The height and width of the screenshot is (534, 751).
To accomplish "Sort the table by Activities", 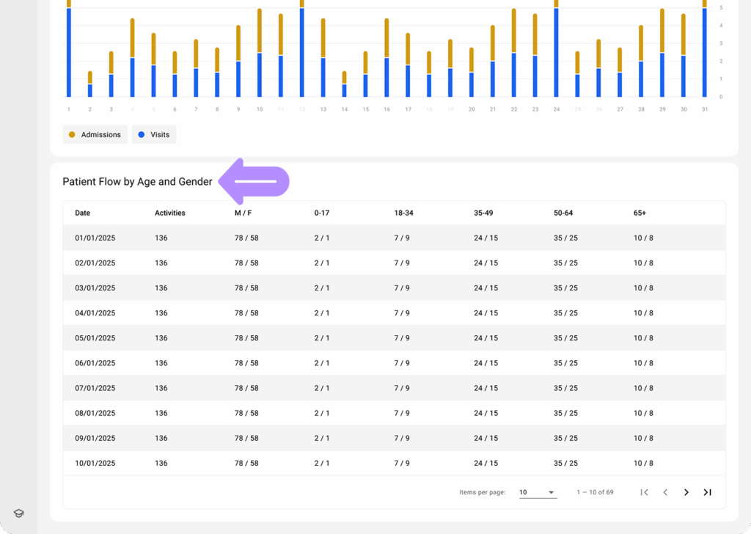I will pos(169,213).
